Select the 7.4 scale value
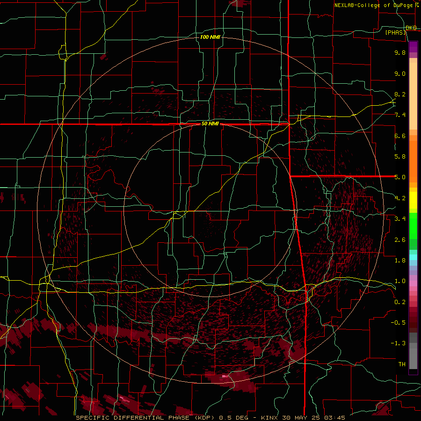421x421 pixels. [x=400, y=115]
